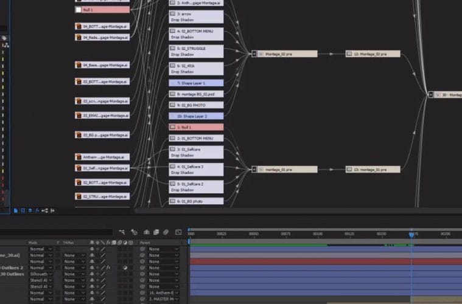The height and width of the screenshot is (304, 462).
Task: Click the Hide Shy Layers timeline icon
Action: tap(145, 232)
